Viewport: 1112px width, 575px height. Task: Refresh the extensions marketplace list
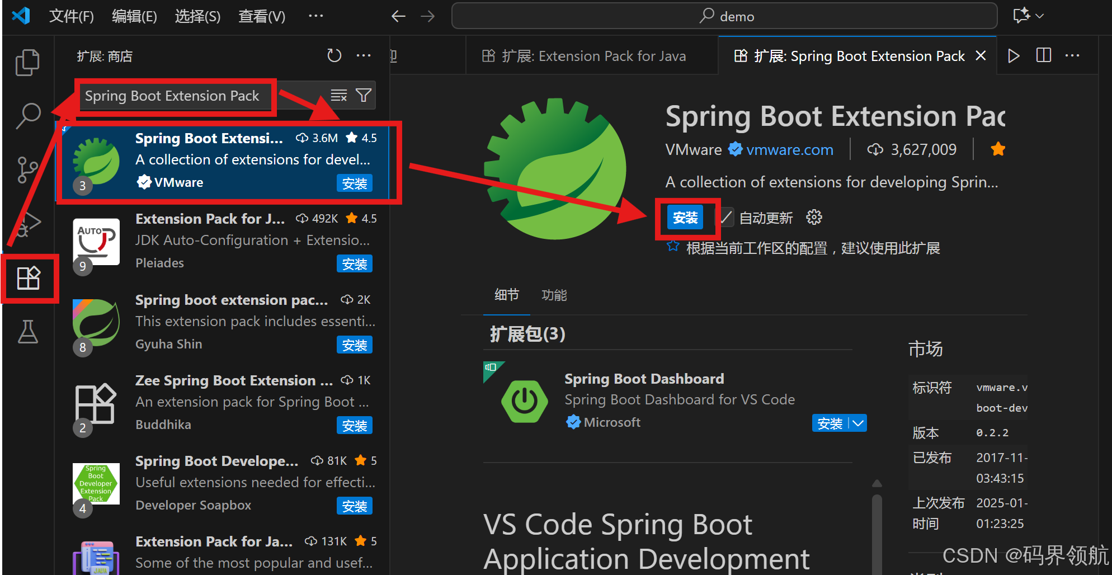pyautogui.click(x=334, y=55)
